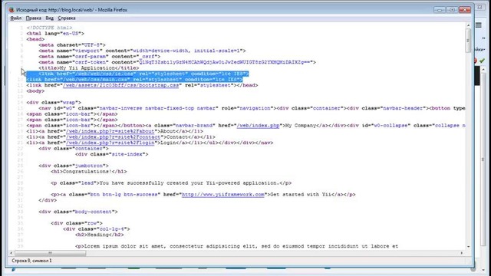This screenshot has height=276, width=491.
Task: Click the vertical scrollbar up arrow
Action: (469, 25)
